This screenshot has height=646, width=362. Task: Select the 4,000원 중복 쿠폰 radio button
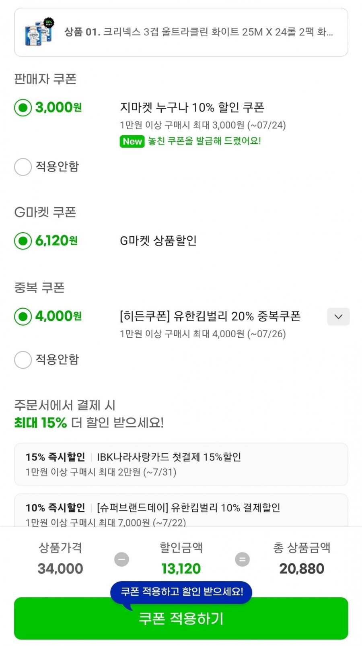tap(23, 316)
